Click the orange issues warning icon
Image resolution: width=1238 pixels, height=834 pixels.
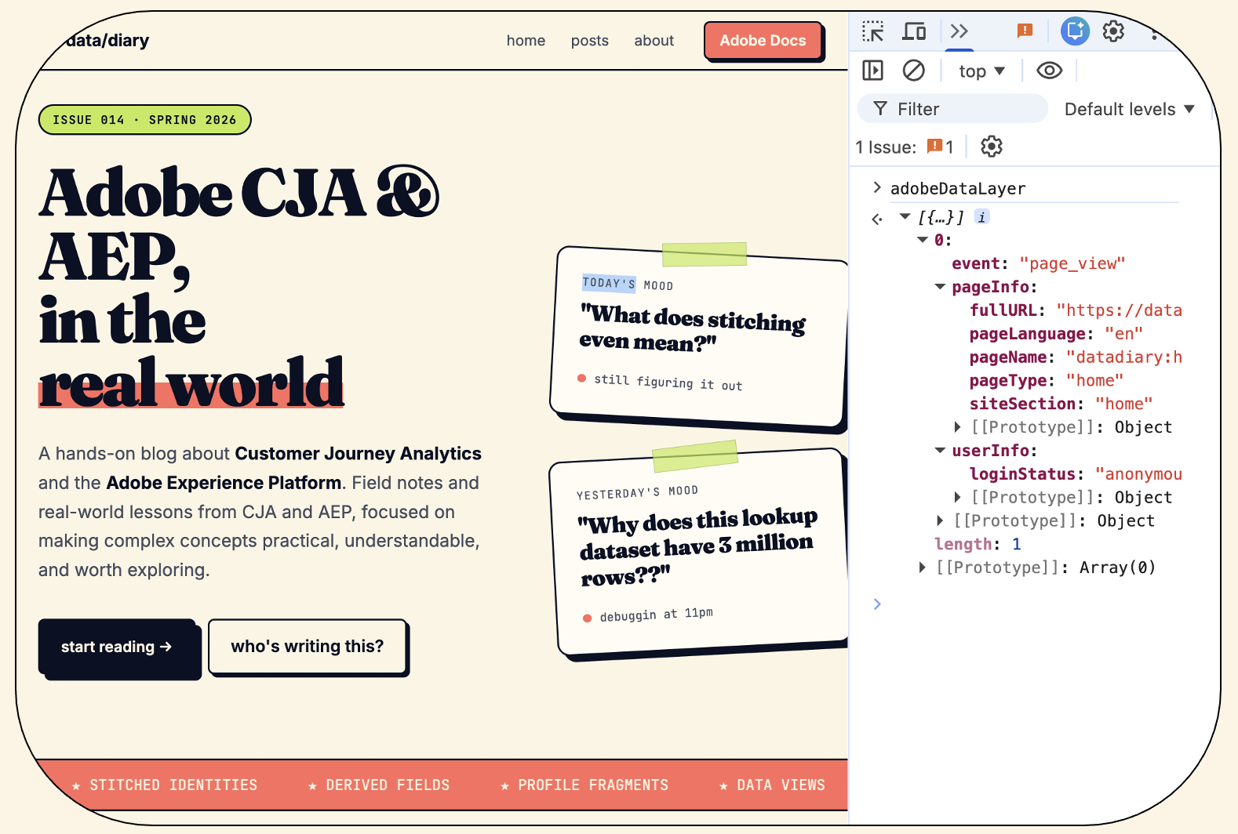point(1025,31)
